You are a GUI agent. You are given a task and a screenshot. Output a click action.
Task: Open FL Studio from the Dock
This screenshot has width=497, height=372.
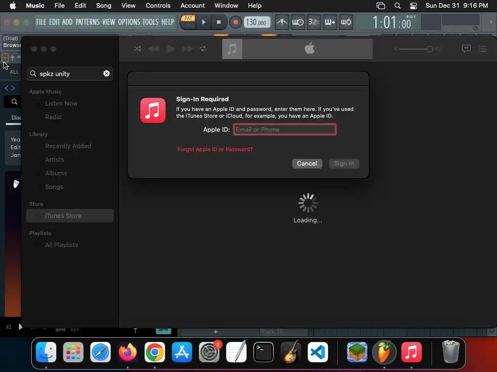click(x=384, y=352)
